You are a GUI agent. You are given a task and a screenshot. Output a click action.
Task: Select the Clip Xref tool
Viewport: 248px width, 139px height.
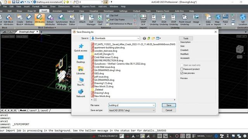[x=112, y=15]
